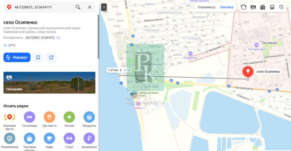
Task: Click the Красноярская ул. label
Action: click(x=274, y=56)
